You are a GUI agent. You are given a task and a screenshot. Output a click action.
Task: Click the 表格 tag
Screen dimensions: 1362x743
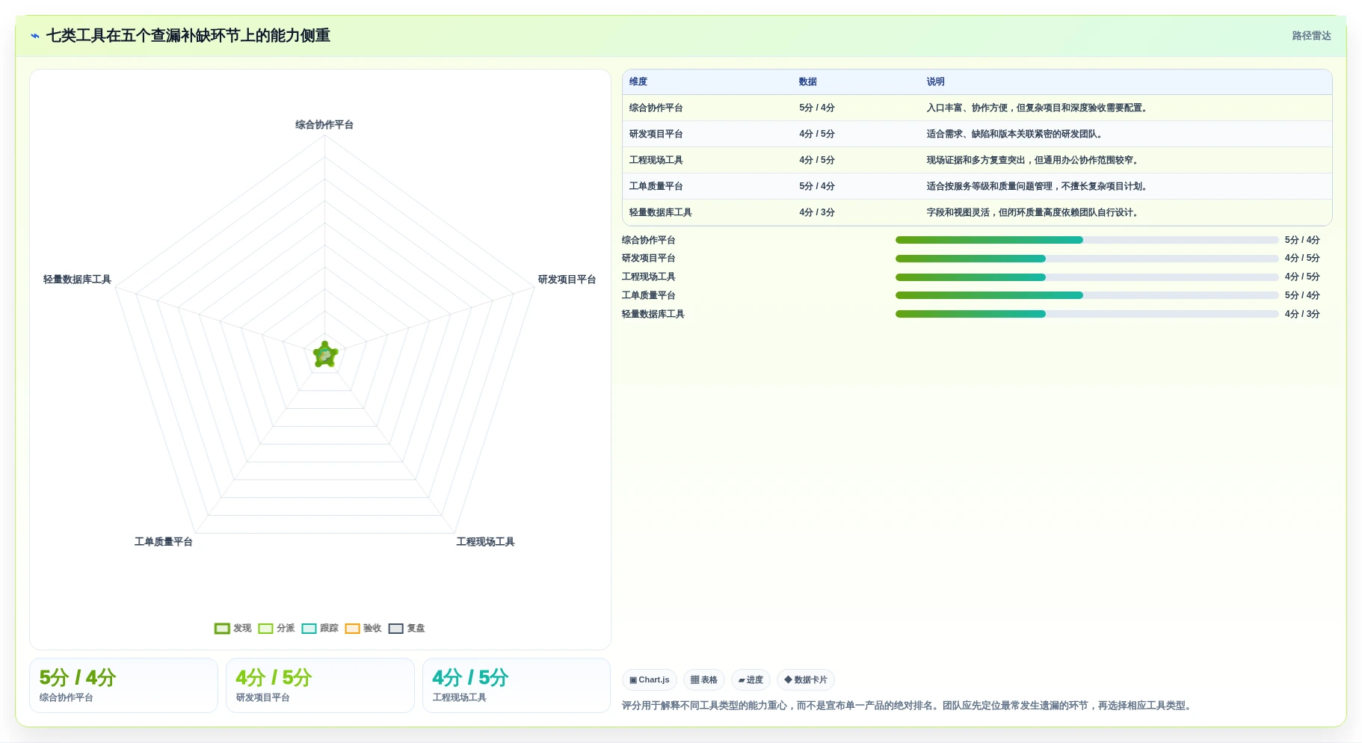[x=704, y=680]
